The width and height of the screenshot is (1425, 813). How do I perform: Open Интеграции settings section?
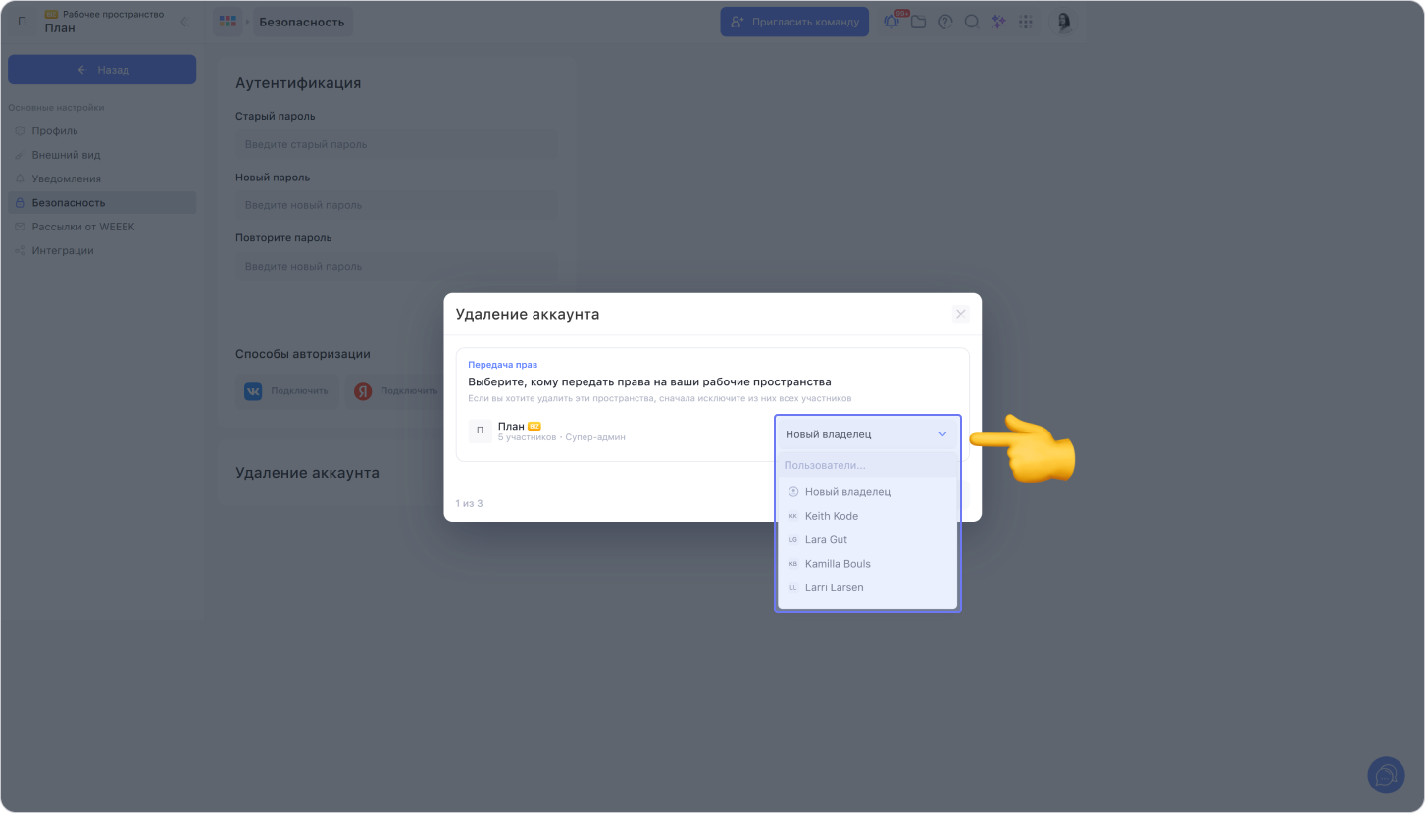[102, 250]
